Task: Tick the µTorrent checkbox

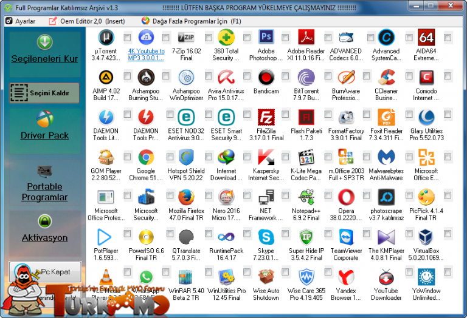Action: (127, 38)
